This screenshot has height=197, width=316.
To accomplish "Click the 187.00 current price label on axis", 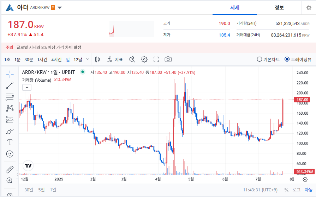I will click(x=302, y=100).
